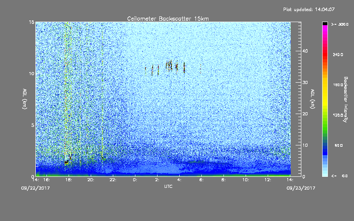
Task: Click the '>= 300.0' colorbar label
Action: (340, 24)
